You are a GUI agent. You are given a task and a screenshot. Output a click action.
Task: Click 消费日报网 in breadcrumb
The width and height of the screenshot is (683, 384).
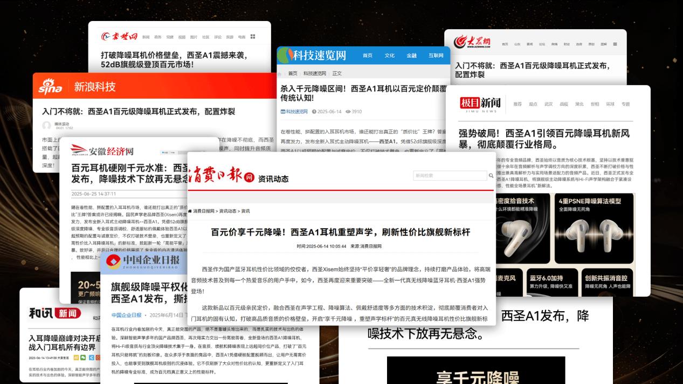(x=204, y=211)
